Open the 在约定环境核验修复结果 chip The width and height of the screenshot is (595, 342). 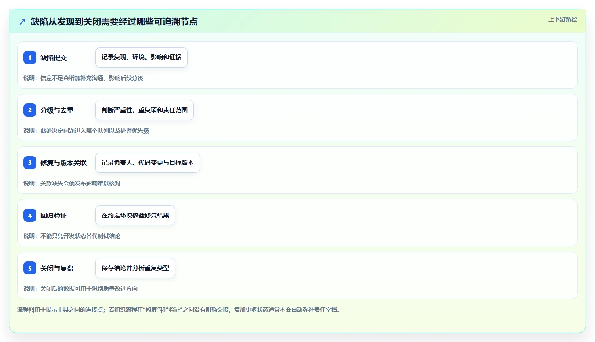tap(135, 215)
